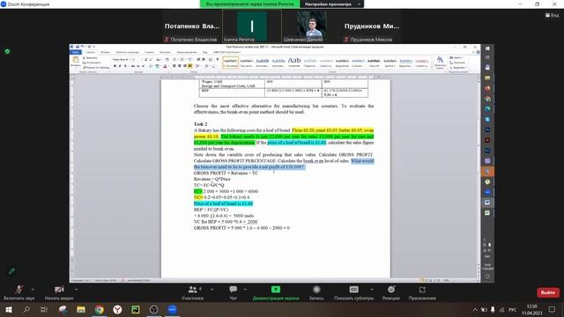Click Word help question mark icon
The height and width of the screenshot is (317, 564).
tap(478, 52)
